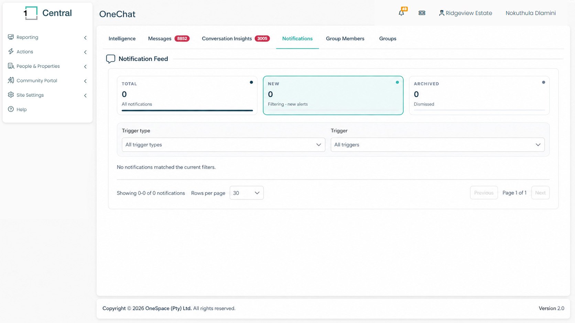Click the 'Page 1 of 1' text

(514, 193)
